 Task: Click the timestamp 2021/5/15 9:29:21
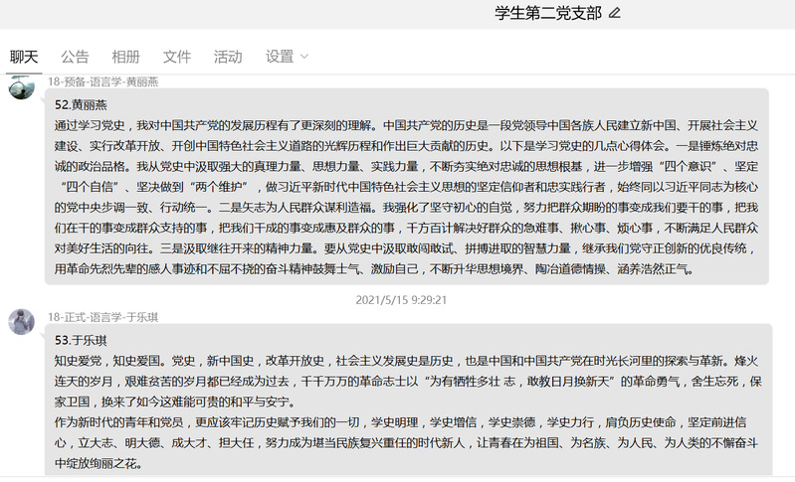pos(401,300)
